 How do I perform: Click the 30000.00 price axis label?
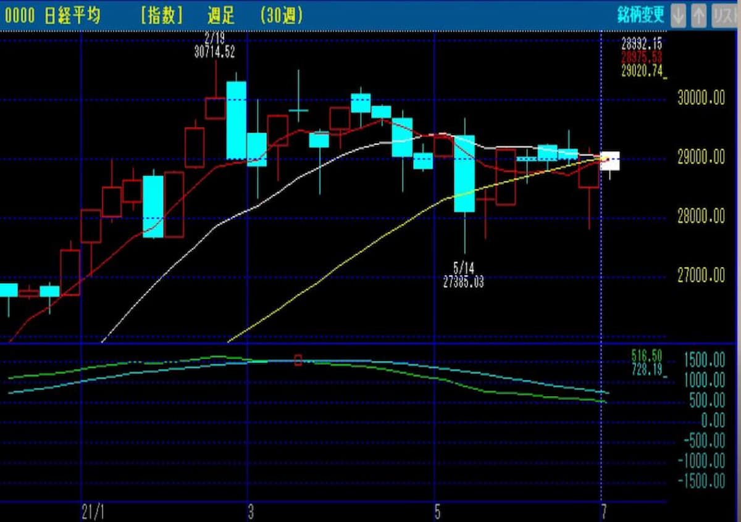(x=701, y=99)
